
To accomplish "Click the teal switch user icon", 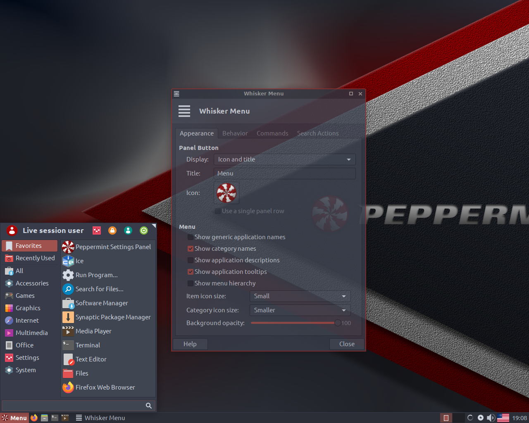I will [128, 231].
